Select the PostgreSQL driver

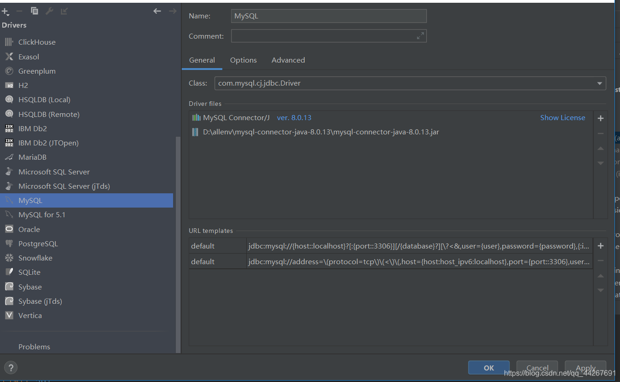(x=87, y=243)
